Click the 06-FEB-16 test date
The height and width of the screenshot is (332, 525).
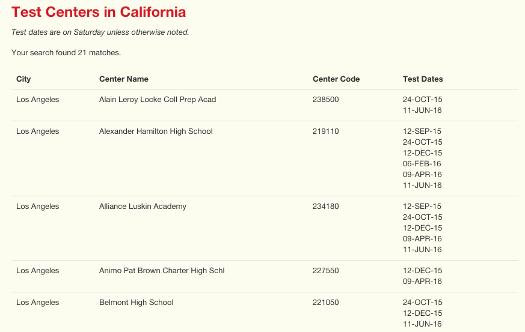422,163
